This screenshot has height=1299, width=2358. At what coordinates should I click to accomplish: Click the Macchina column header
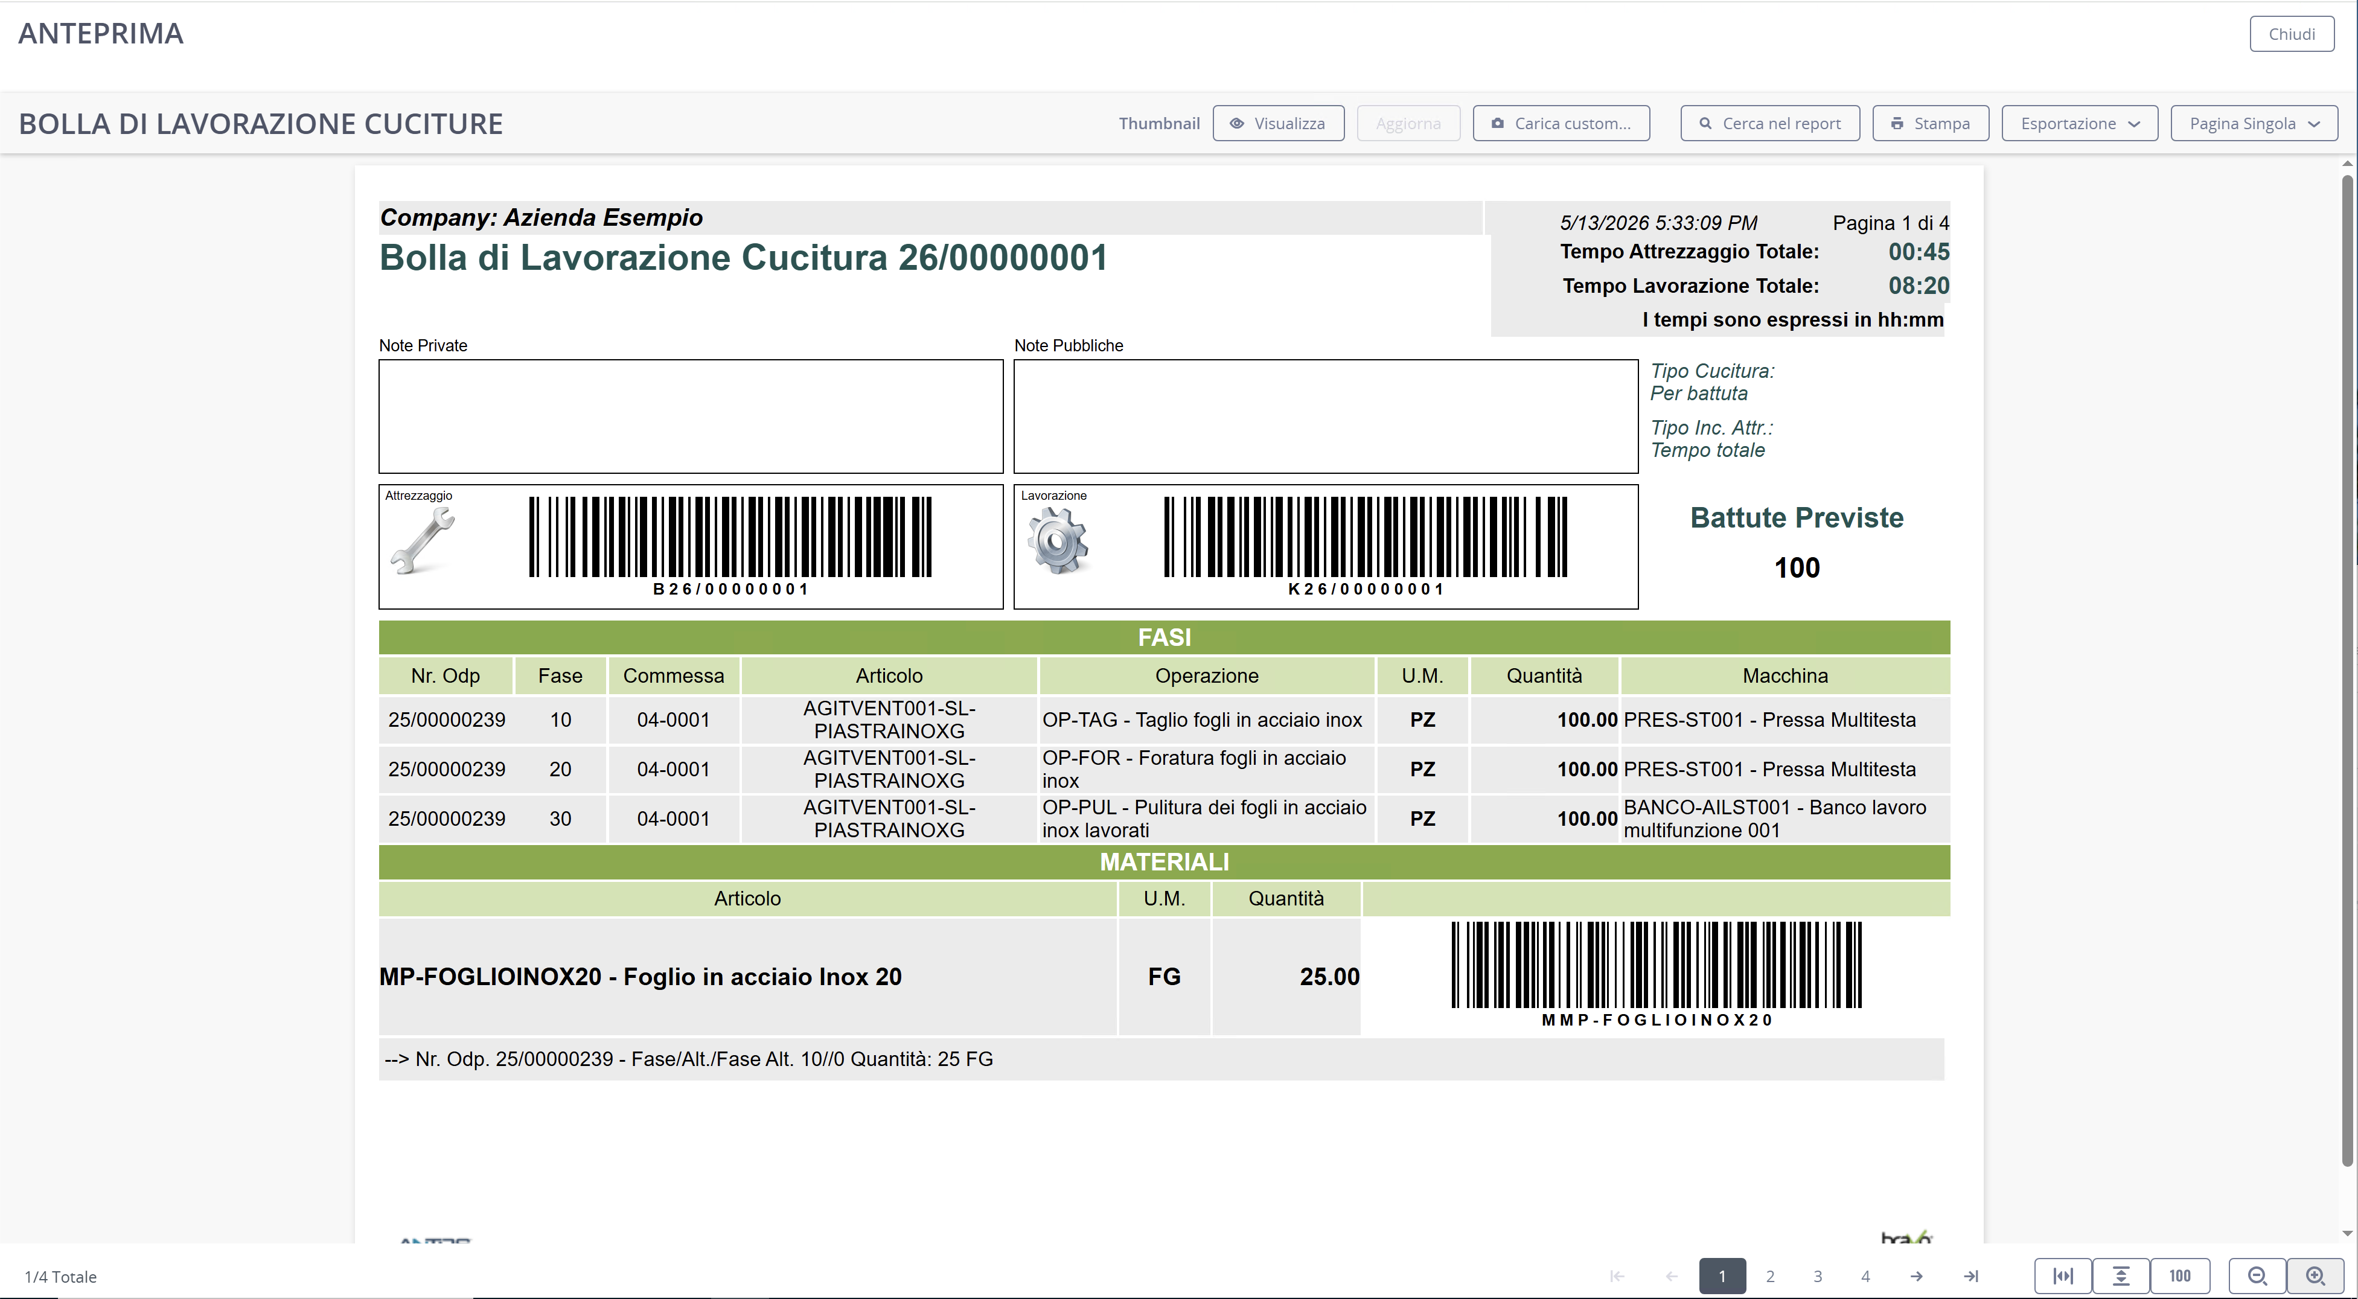click(x=1785, y=675)
